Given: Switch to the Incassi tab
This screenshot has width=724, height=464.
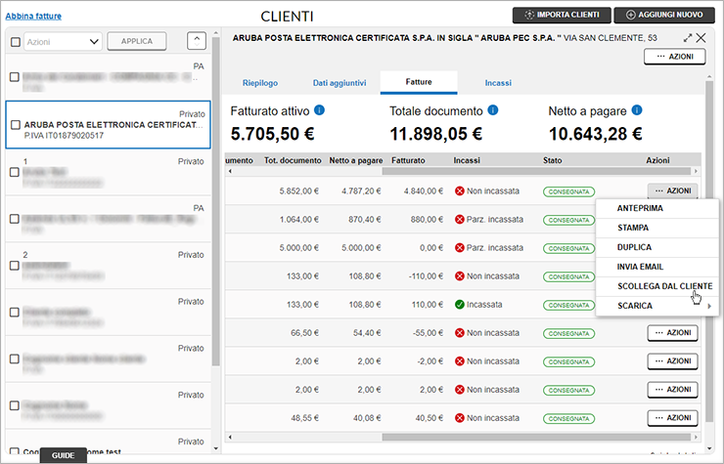Looking at the screenshot, I should [498, 83].
